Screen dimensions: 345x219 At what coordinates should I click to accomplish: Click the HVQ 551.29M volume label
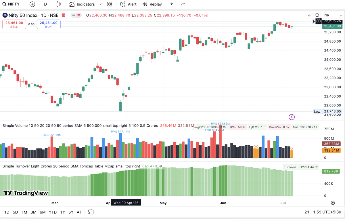(x=52, y=135)
